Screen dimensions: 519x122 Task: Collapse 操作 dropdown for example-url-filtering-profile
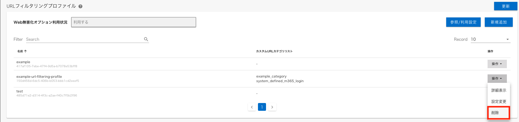(497, 78)
